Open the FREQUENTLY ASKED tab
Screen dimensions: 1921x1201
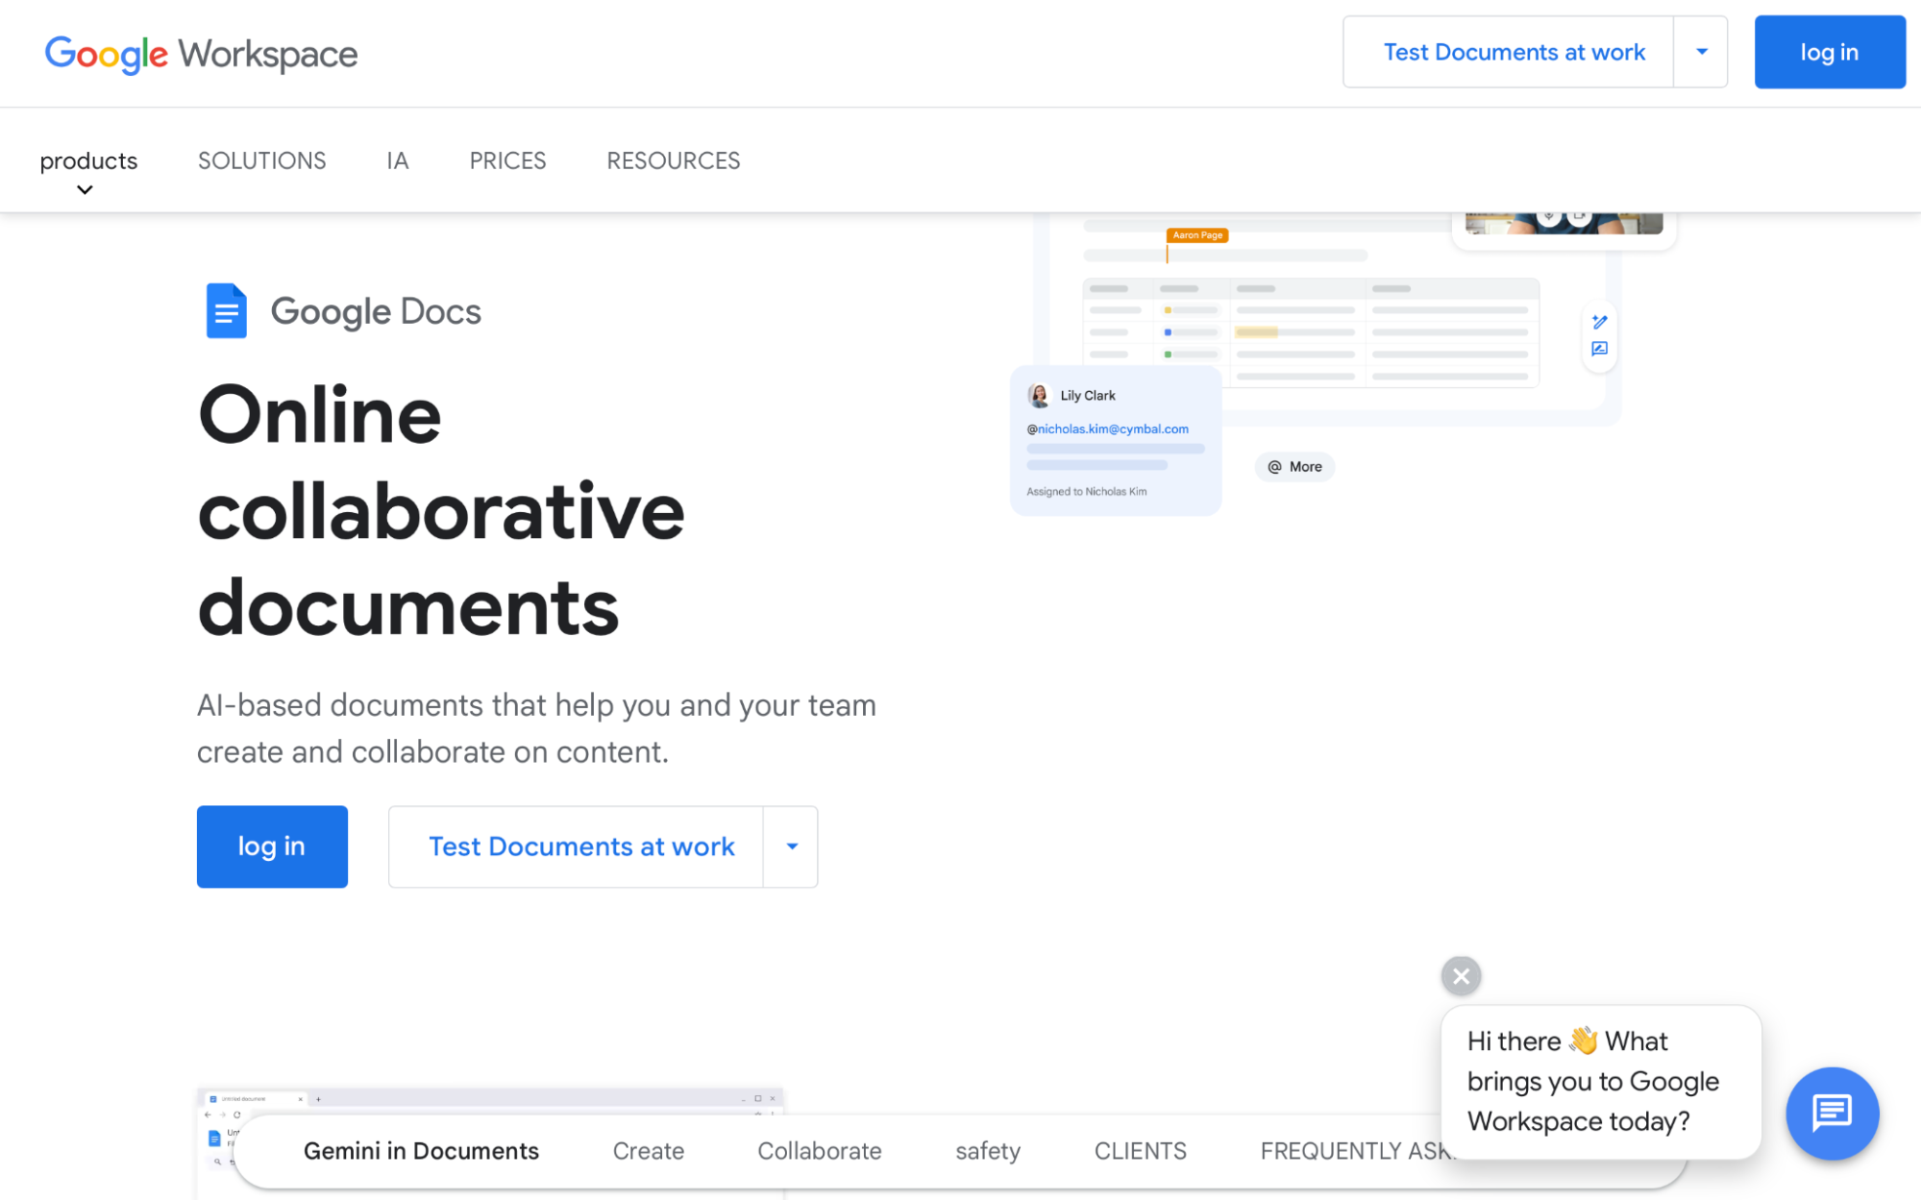click(x=1353, y=1151)
